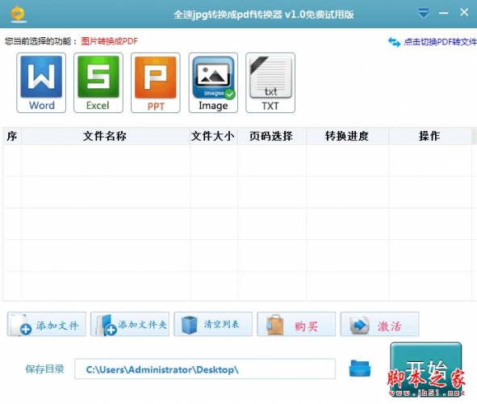The height and width of the screenshot is (404, 477).
Task: Open the title bar dropdown menu arrow
Action: click(423, 13)
